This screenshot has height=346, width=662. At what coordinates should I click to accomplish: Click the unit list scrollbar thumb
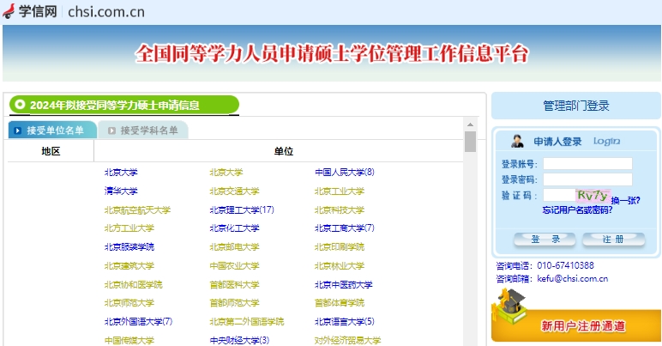coord(470,142)
